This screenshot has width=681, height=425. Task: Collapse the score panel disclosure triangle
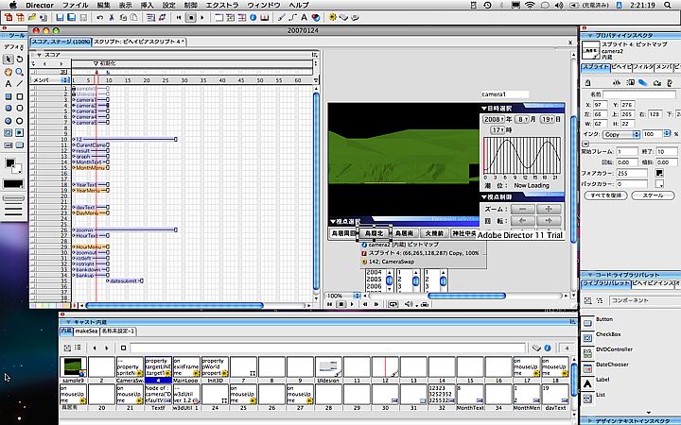pos(39,55)
